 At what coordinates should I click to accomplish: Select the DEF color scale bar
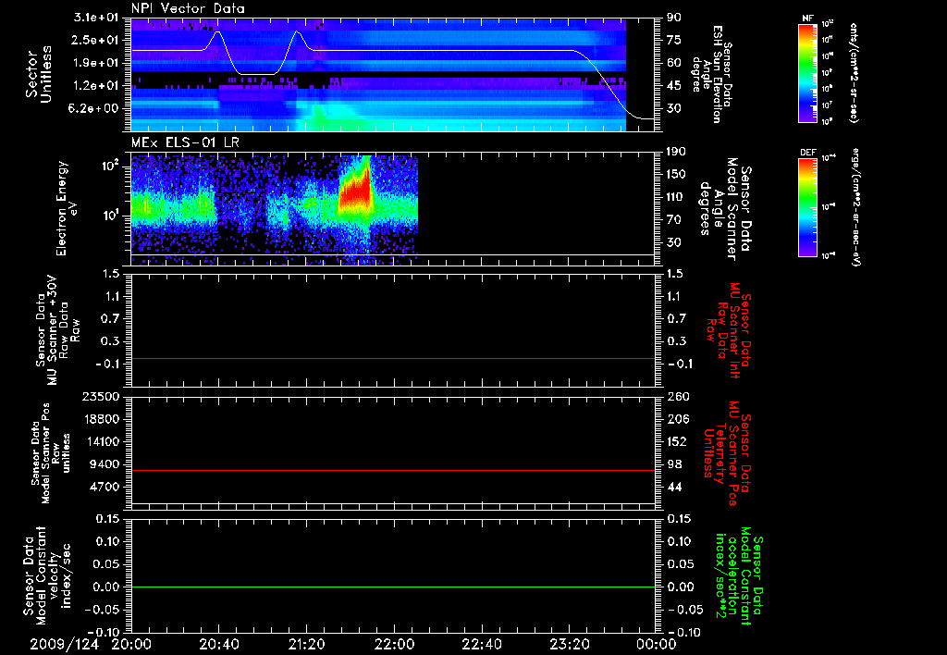coord(808,207)
